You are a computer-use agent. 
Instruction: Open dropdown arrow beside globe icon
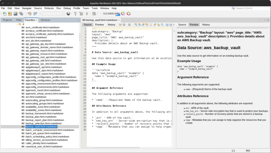71,14
